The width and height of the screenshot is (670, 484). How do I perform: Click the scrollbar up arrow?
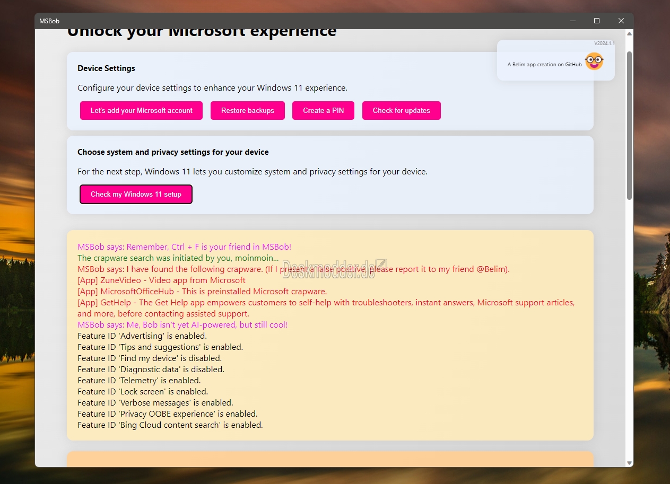[x=629, y=33]
